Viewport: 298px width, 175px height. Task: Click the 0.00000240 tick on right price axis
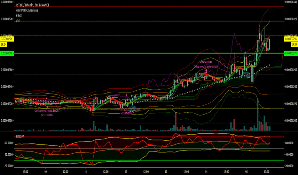click(x=291, y=87)
